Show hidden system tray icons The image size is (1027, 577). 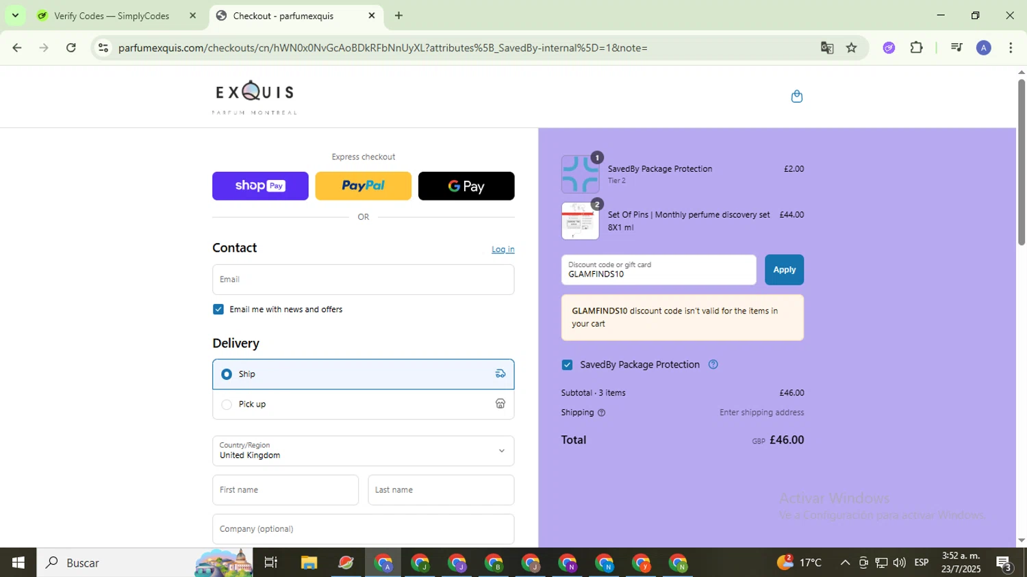pyautogui.click(x=845, y=563)
